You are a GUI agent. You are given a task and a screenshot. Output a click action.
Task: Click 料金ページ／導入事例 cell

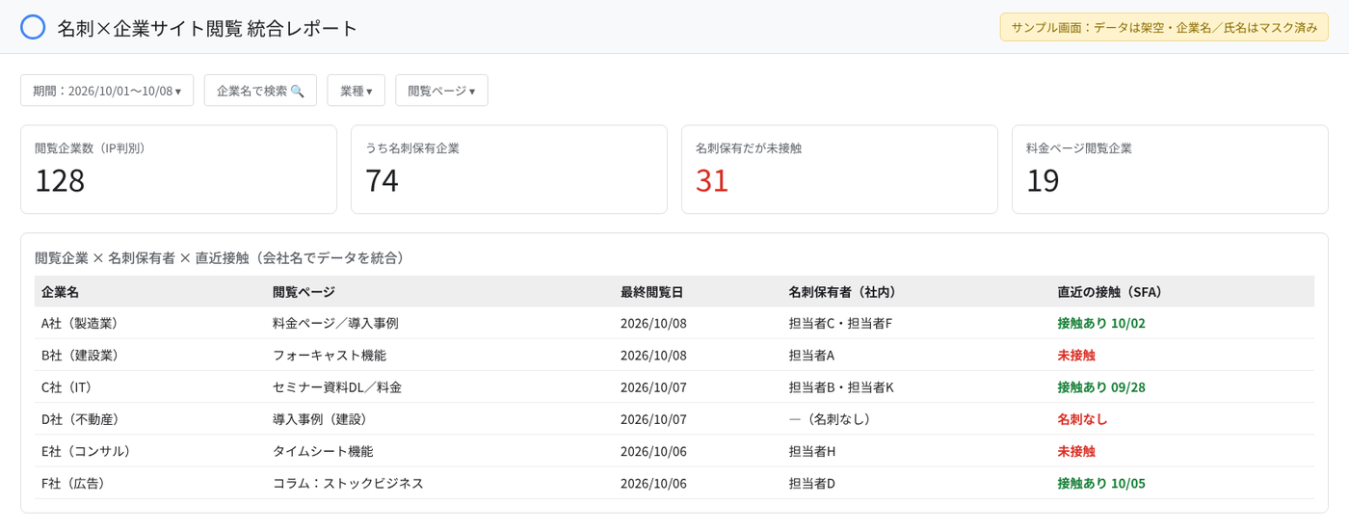pos(335,323)
